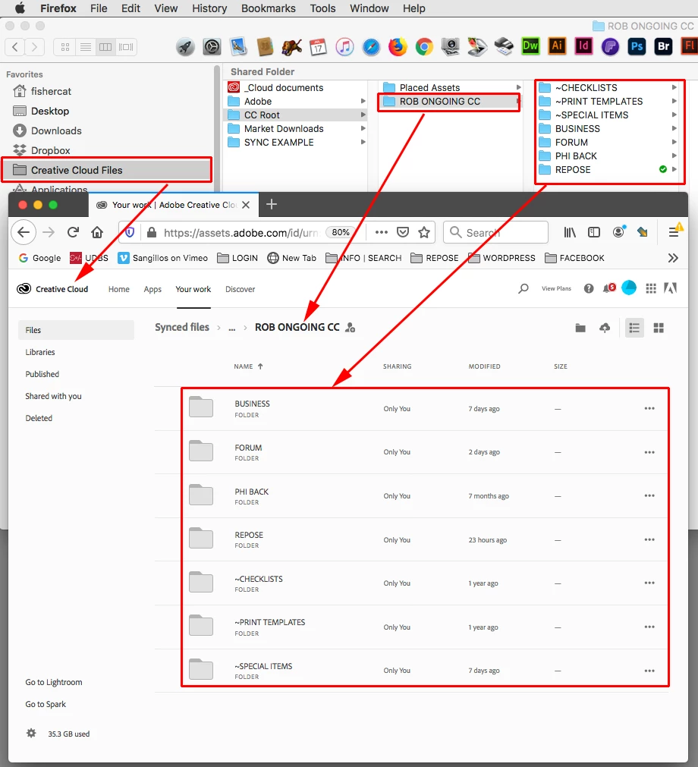Image resolution: width=698 pixels, height=767 pixels.
Task: Expand Adobe folder arrow in Finder column
Action: [363, 101]
